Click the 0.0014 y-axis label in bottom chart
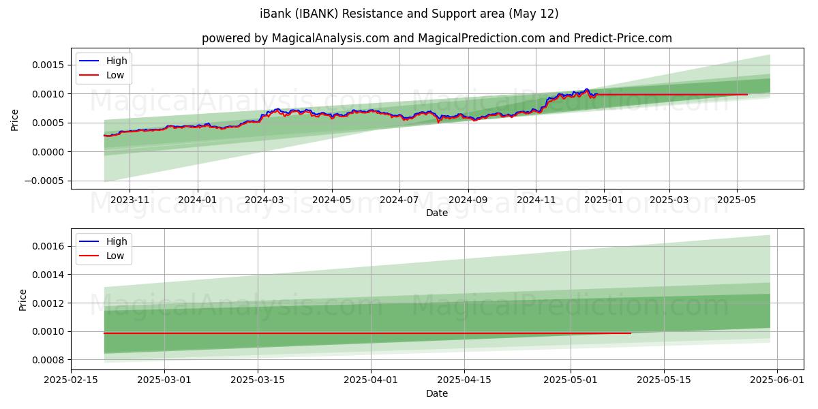 (x=48, y=275)
